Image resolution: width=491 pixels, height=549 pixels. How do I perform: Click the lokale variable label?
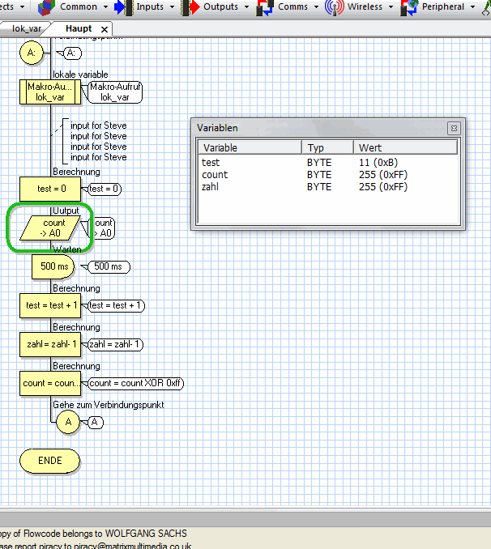80,74
